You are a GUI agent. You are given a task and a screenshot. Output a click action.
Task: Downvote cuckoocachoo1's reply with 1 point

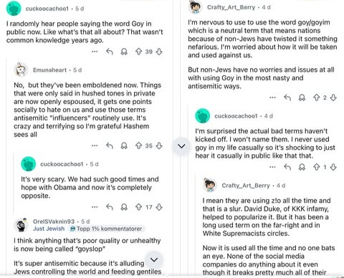[x=333, y=167]
